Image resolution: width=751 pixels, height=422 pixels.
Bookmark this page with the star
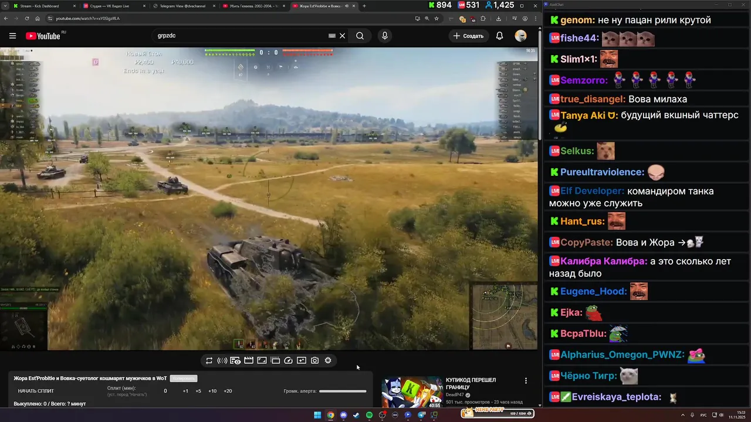[x=436, y=18]
